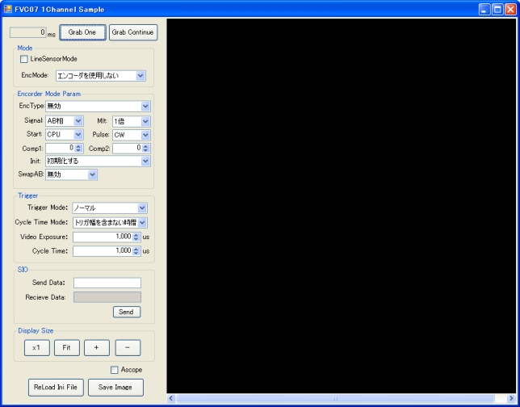The image size is (520, 407).
Task: Set display size to x1
Action: pos(37,347)
